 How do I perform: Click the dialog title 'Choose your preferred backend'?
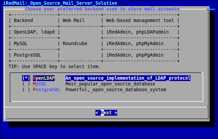pos(102,9)
